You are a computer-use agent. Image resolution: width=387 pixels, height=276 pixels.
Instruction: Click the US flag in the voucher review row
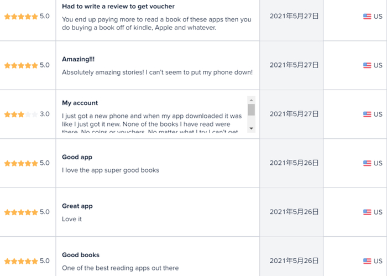pyautogui.click(x=367, y=17)
